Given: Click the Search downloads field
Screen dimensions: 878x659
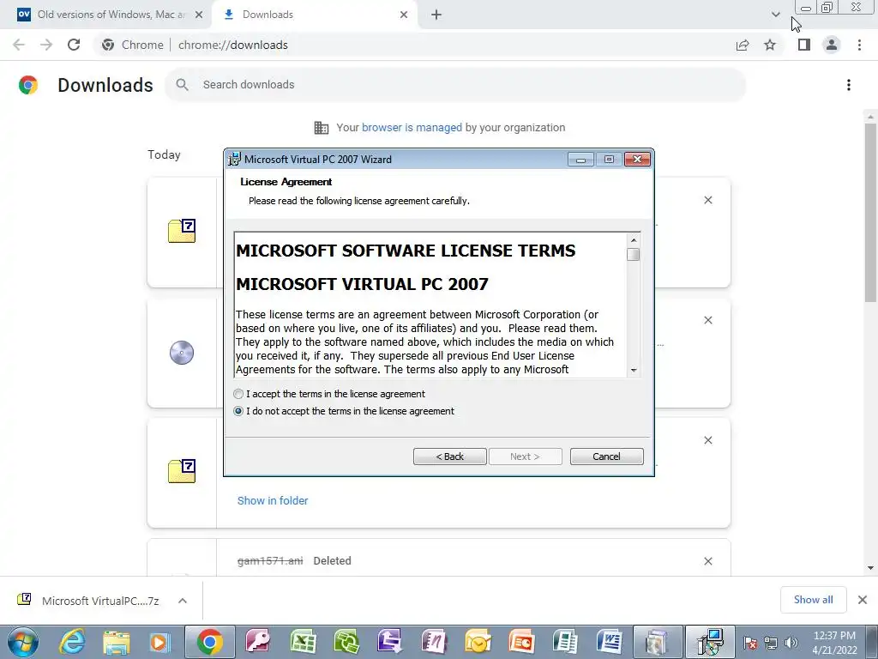Looking at the screenshot, I should click(x=455, y=85).
